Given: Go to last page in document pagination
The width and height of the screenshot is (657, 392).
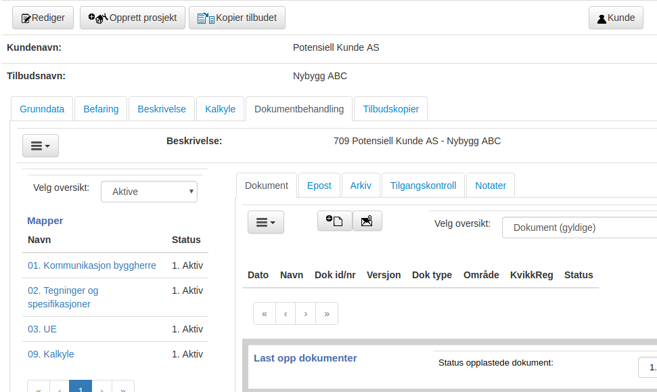Looking at the screenshot, I should (327, 313).
